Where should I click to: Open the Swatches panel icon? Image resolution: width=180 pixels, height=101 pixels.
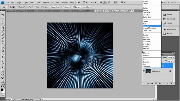(165, 19)
